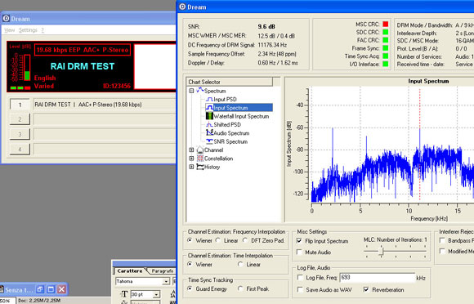Click the FAC CRC status indicator
The width and height of the screenshot is (474, 304).
pyautogui.click(x=386, y=40)
